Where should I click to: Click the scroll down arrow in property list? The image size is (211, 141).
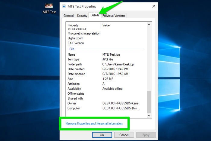point(149,116)
